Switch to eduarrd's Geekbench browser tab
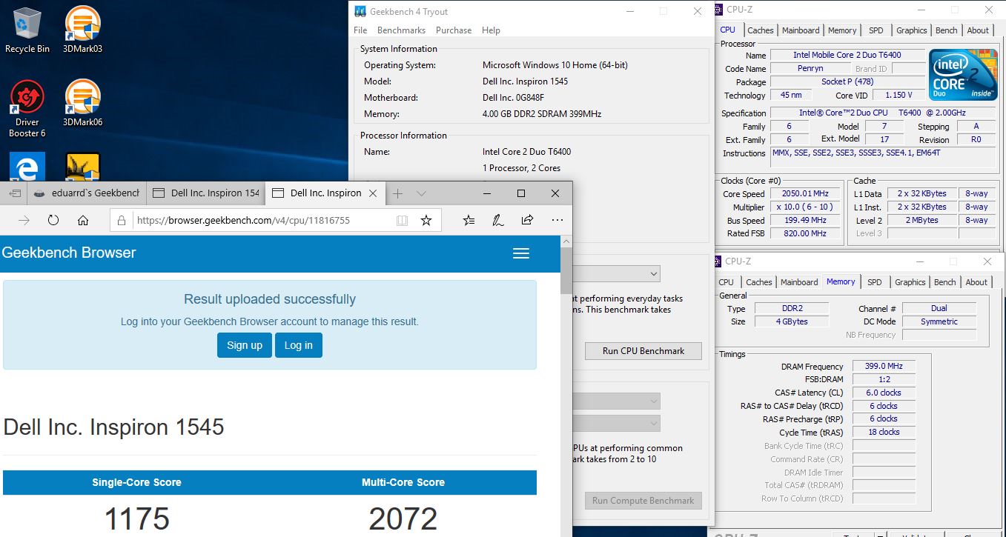The height and width of the screenshot is (537, 1006). pos(86,193)
